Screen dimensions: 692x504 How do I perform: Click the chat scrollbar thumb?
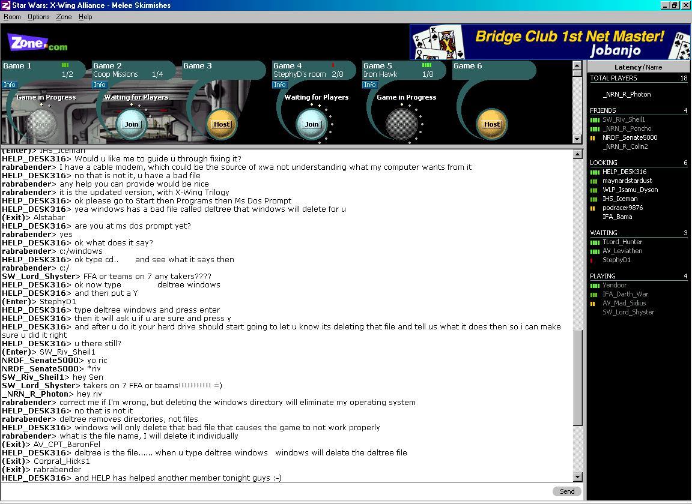coord(577,377)
